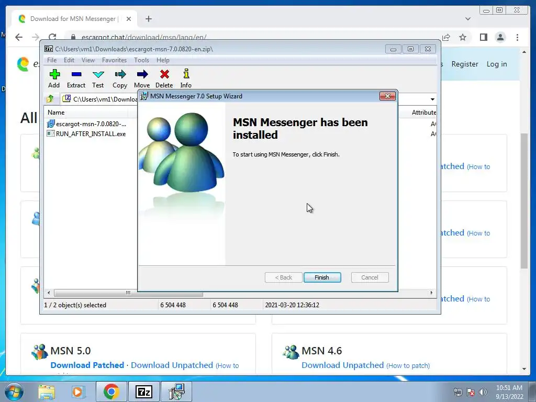The image size is (536, 402).
Task: Open the Edit menu in 7-Zip
Action: pos(69,60)
